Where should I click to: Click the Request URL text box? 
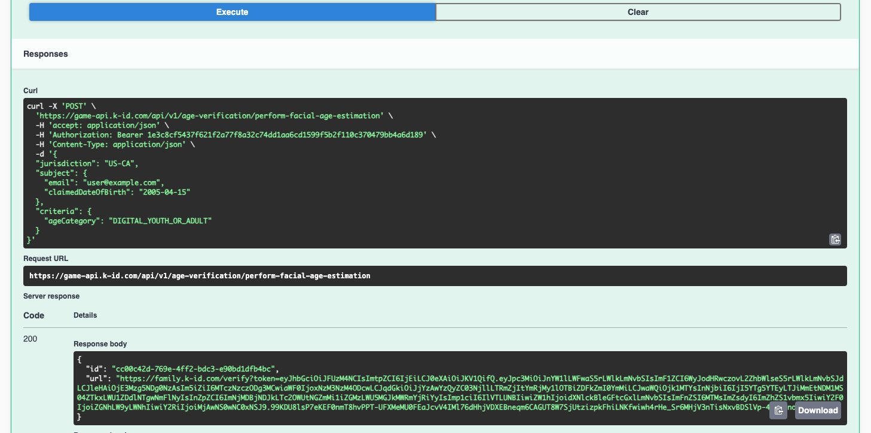435,276
